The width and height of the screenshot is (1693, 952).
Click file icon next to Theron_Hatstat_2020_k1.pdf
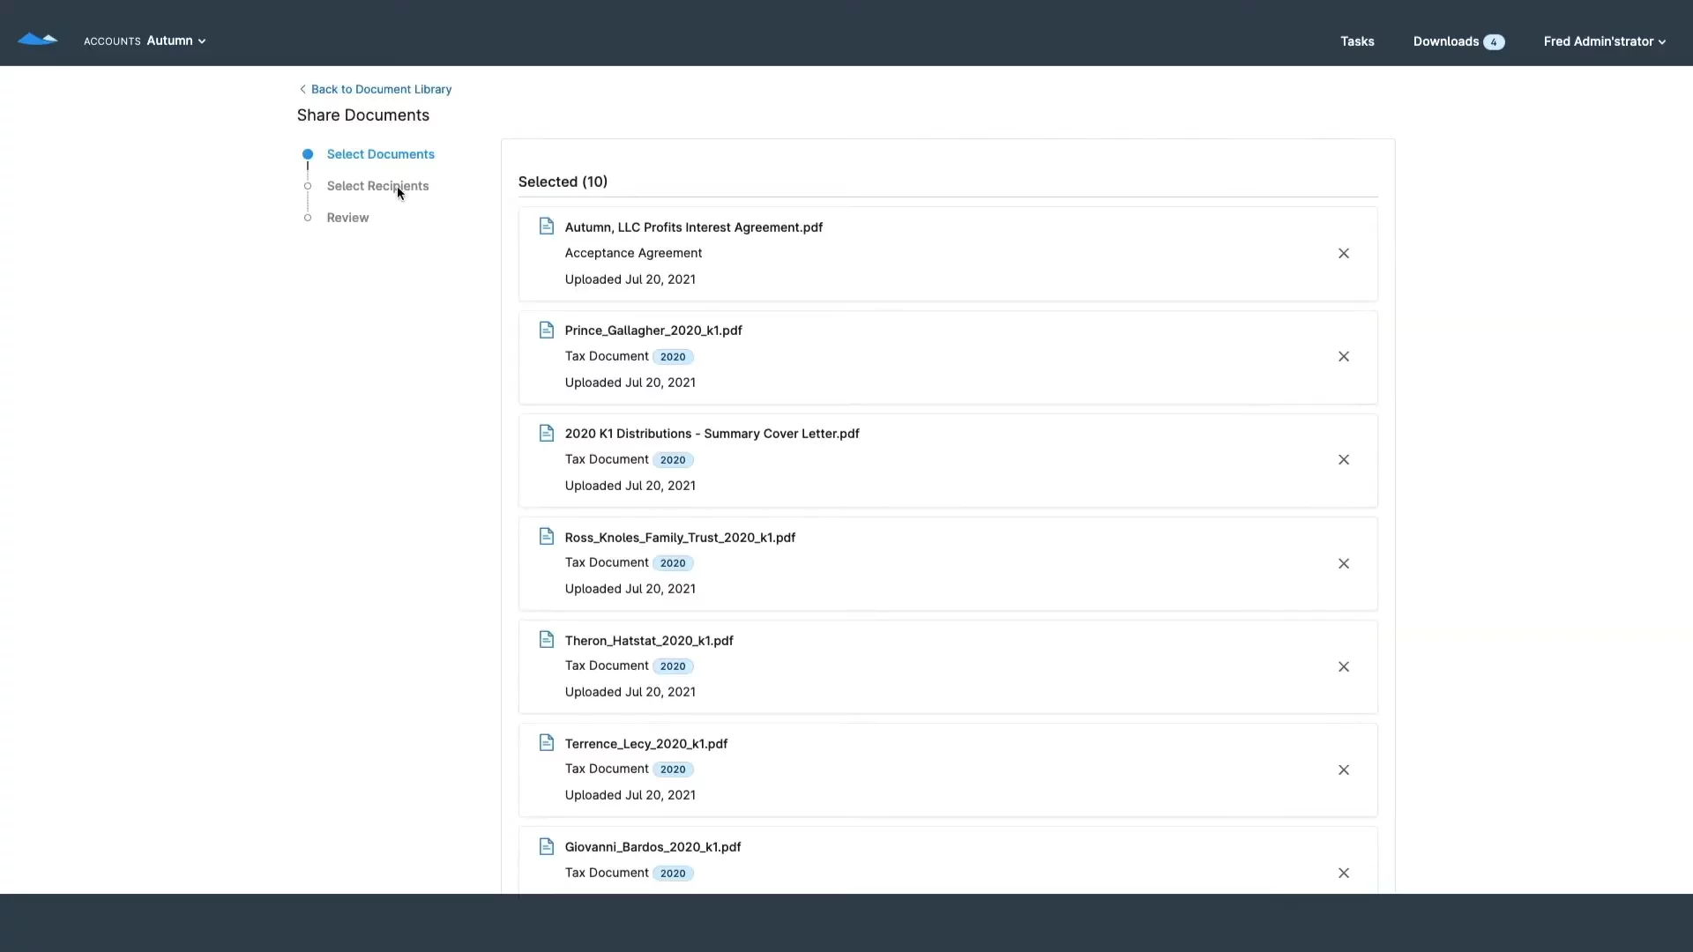pos(547,640)
